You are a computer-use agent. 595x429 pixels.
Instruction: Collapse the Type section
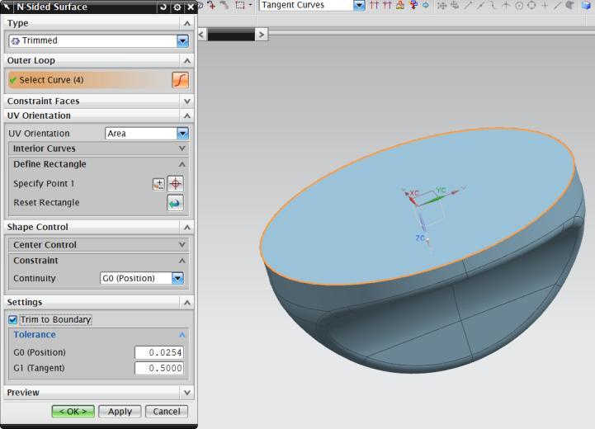[x=187, y=24]
